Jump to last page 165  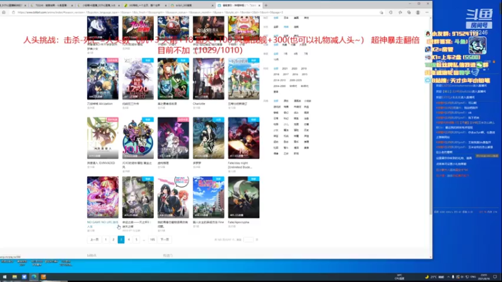pos(152,239)
